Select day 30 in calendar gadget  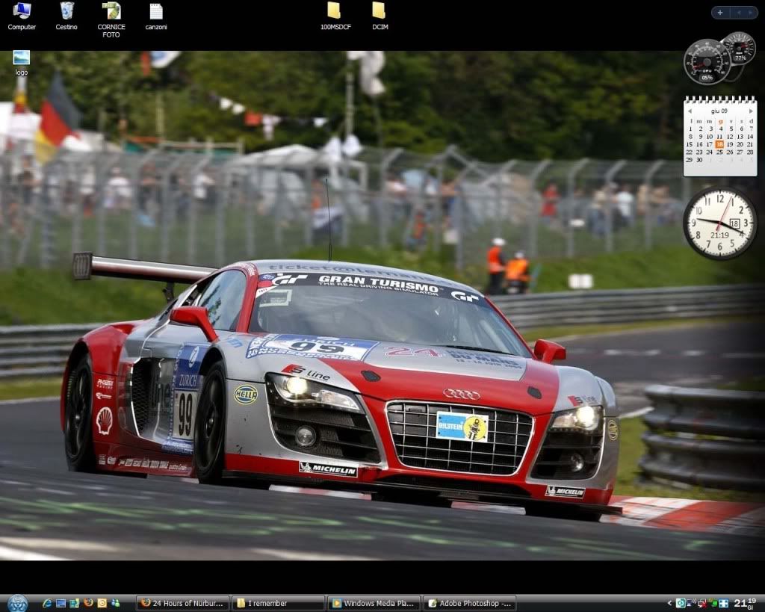(x=699, y=160)
